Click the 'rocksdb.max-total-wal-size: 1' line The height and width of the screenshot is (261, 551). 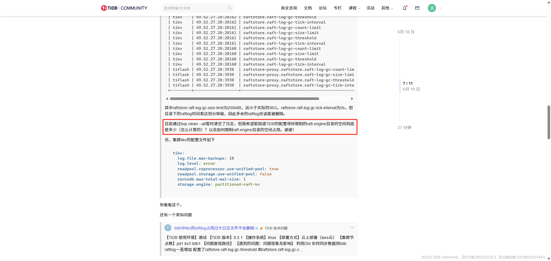click(x=212, y=179)
